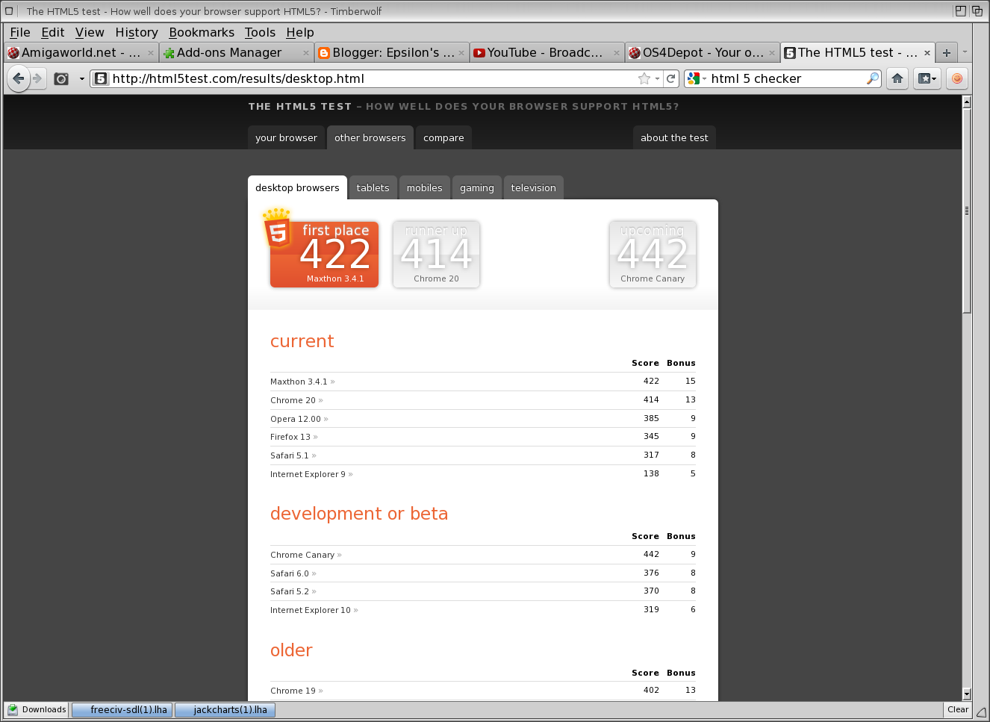This screenshot has width=990, height=722.
Task: Open Internet Explorer 9 details link
Action: (x=311, y=474)
